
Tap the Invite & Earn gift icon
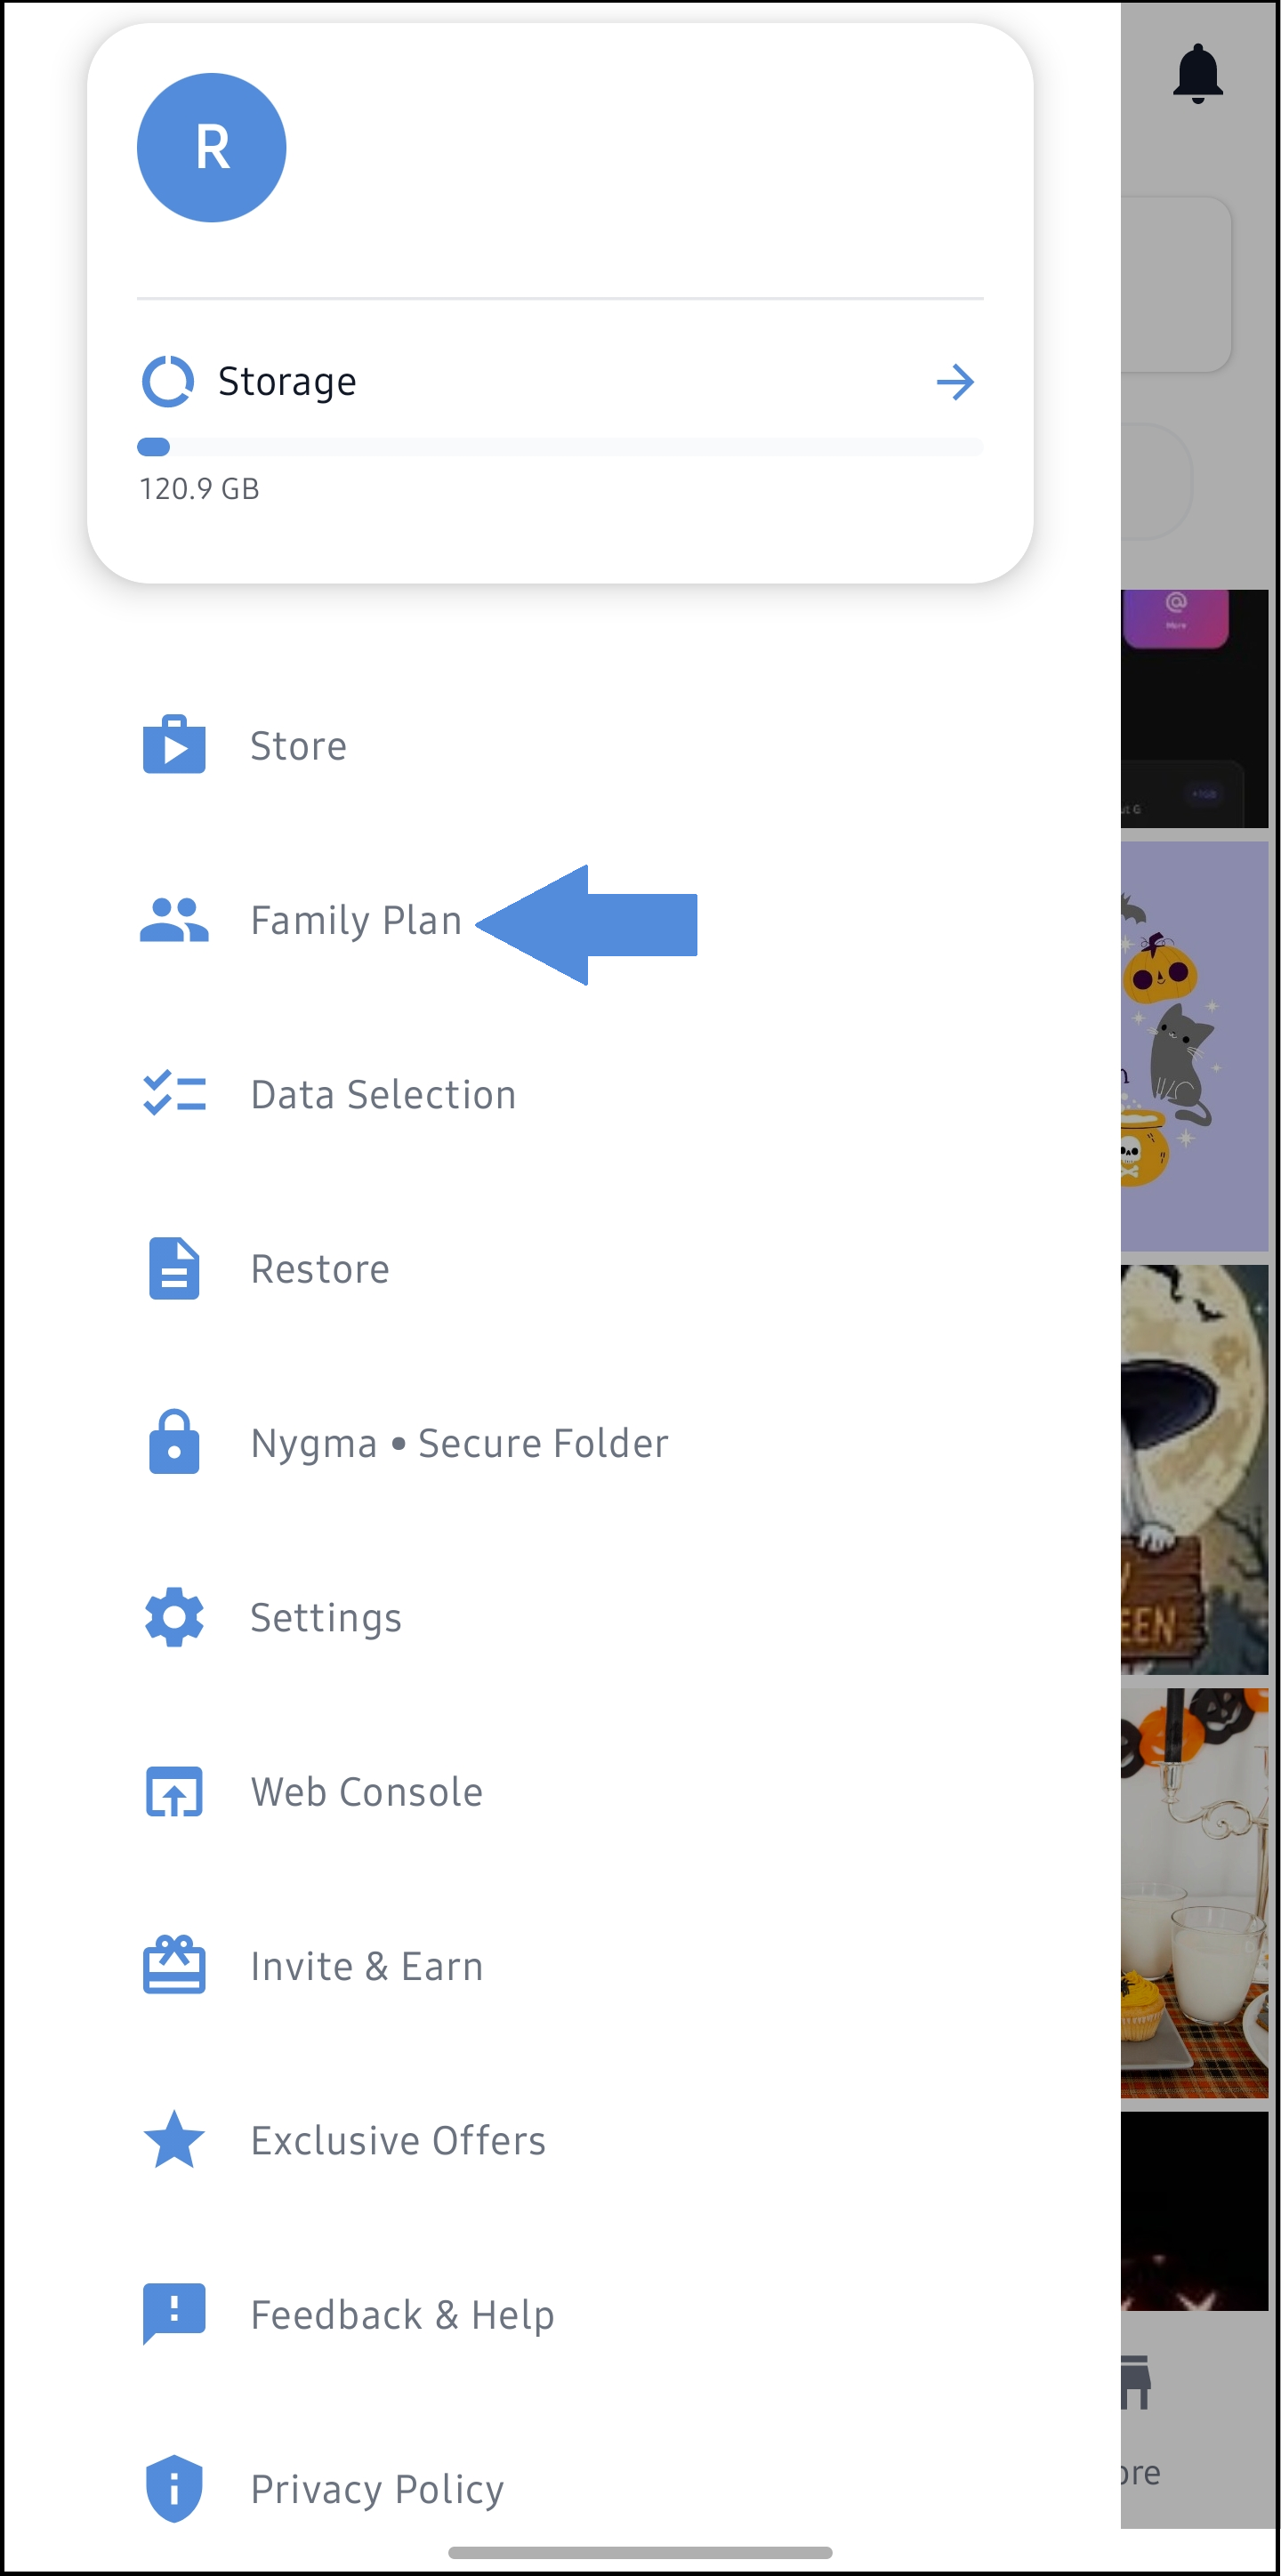click(x=174, y=1965)
